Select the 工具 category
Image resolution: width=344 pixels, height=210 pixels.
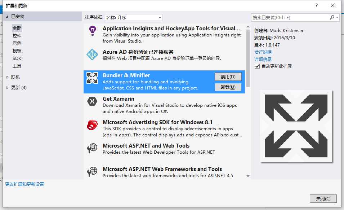pyautogui.click(x=17, y=66)
